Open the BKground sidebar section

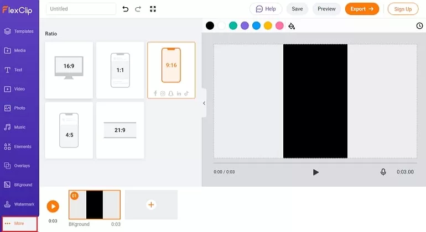point(18,185)
